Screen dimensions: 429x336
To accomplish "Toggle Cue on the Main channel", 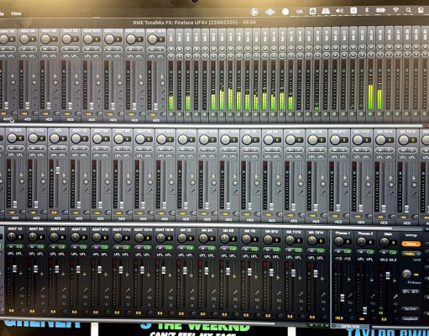I will (x=393, y=252).
